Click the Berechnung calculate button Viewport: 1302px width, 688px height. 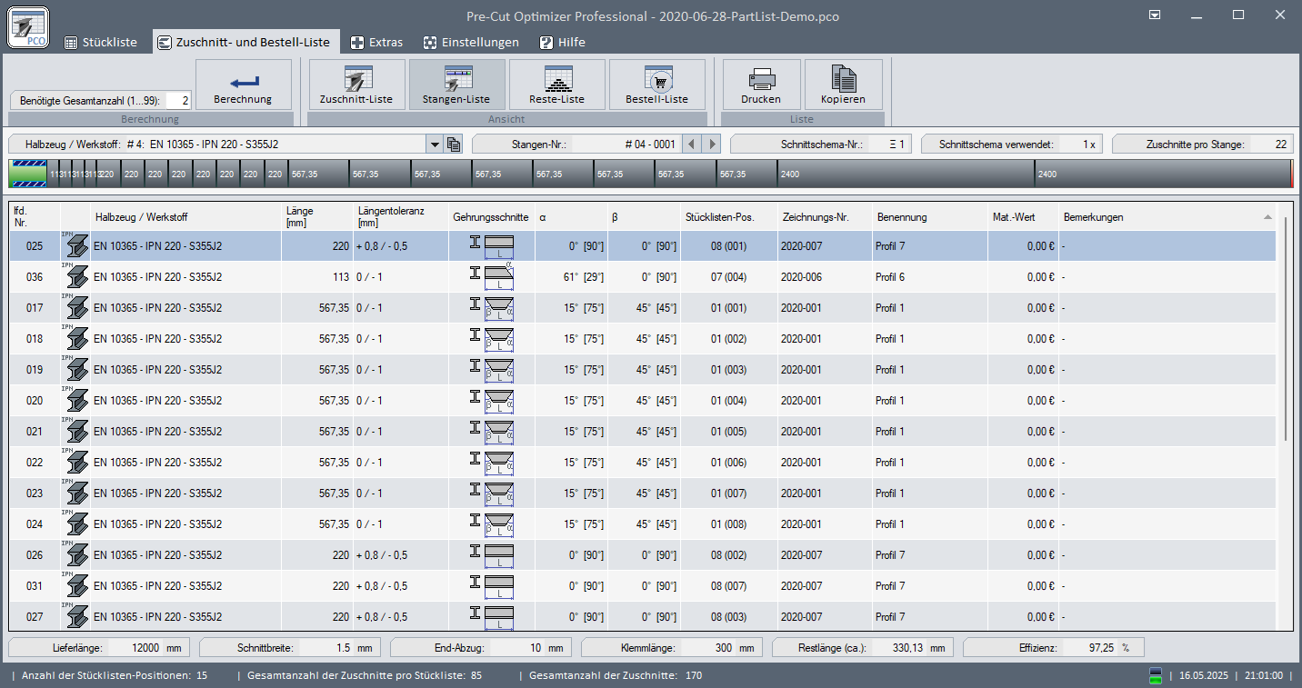243,85
